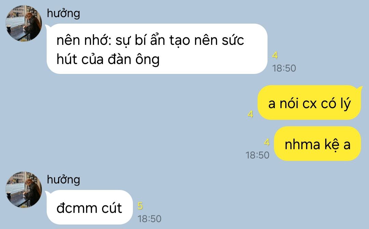This screenshot has height=229, width=369.
Task: Click sender name hưởng above the long message
Action: tap(63, 13)
